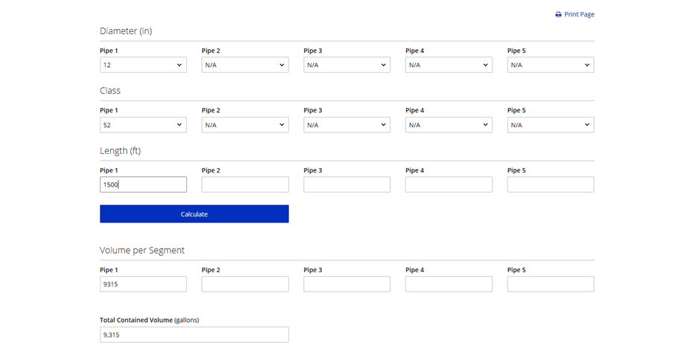Expand the Pipe 2 diameter dropdown

pos(245,65)
